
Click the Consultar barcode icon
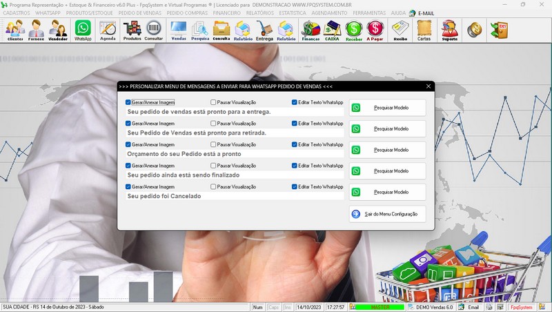[154, 30]
